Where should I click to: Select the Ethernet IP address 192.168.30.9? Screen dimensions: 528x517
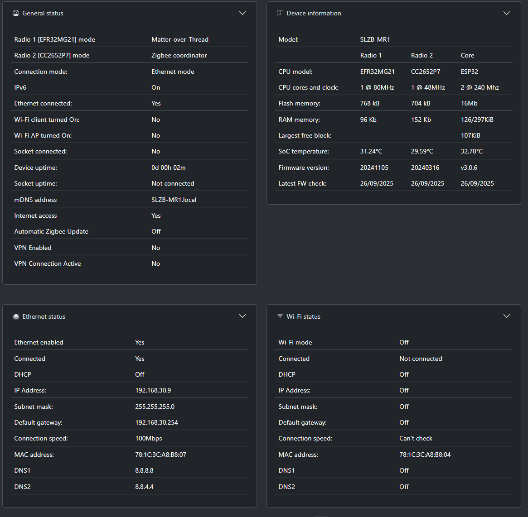click(153, 390)
